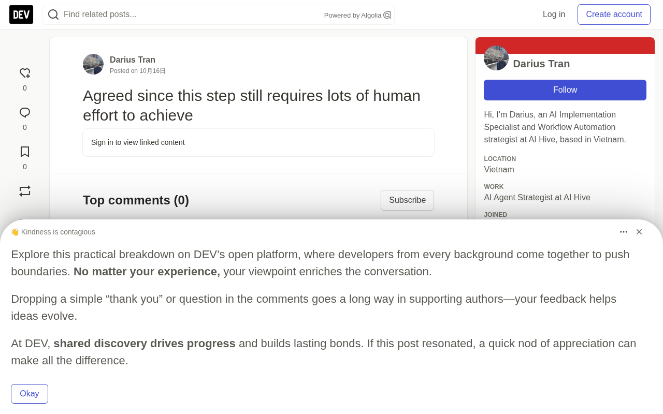Follow Darius Tran
Image resolution: width=663 pixels, height=414 pixels.
click(x=565, y=90)
